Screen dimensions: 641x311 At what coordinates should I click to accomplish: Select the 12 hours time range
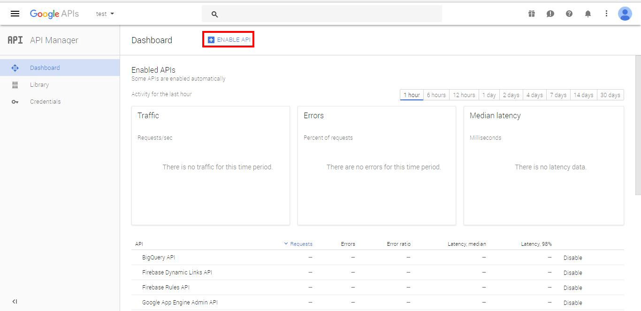coord(464,95)
